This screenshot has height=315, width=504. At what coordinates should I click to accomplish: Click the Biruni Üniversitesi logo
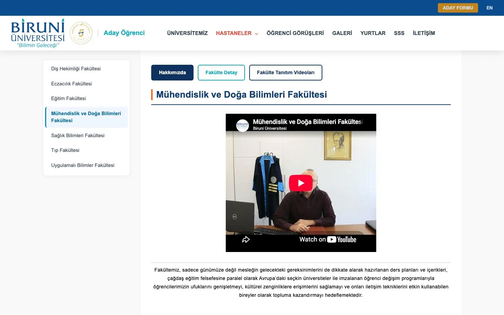38,33
